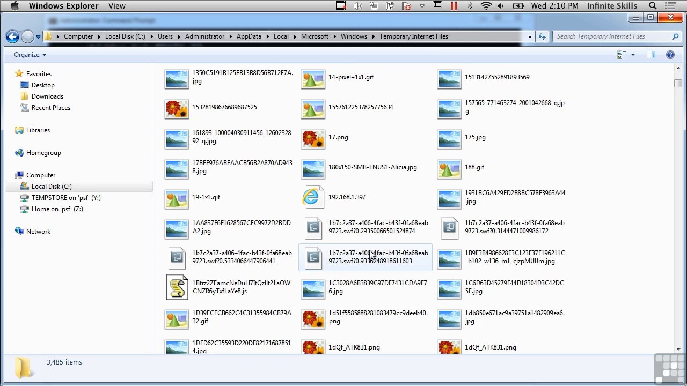Click file name 1C3028A6B3839C97DE7431CDA9F76.jpg
The height and width of the screenshot is (386, 687).
click(378, 287)
